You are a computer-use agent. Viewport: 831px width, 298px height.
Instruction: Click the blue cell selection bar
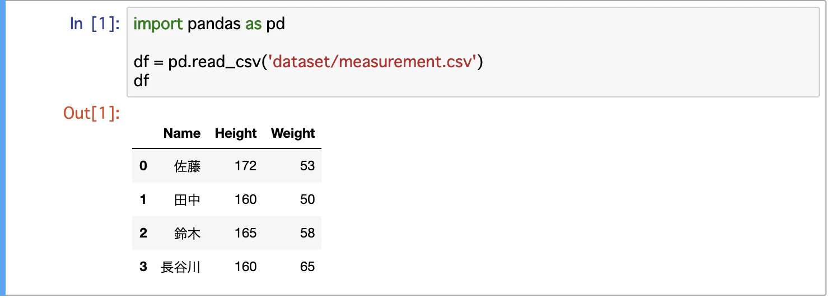(x=2, y=148)
